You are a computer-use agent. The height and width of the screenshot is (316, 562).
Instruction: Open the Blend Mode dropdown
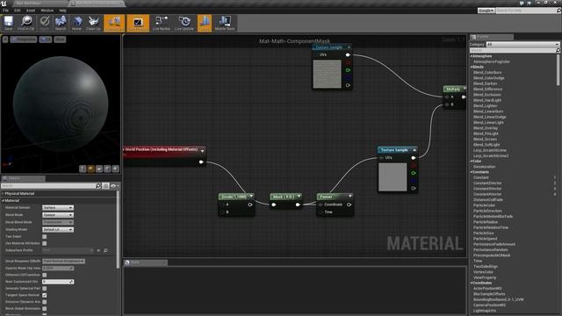pos(58,215)
